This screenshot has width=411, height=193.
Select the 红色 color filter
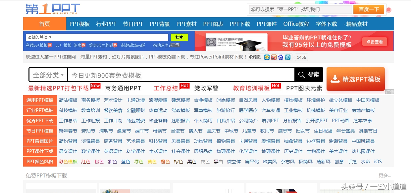pos(86,162)
